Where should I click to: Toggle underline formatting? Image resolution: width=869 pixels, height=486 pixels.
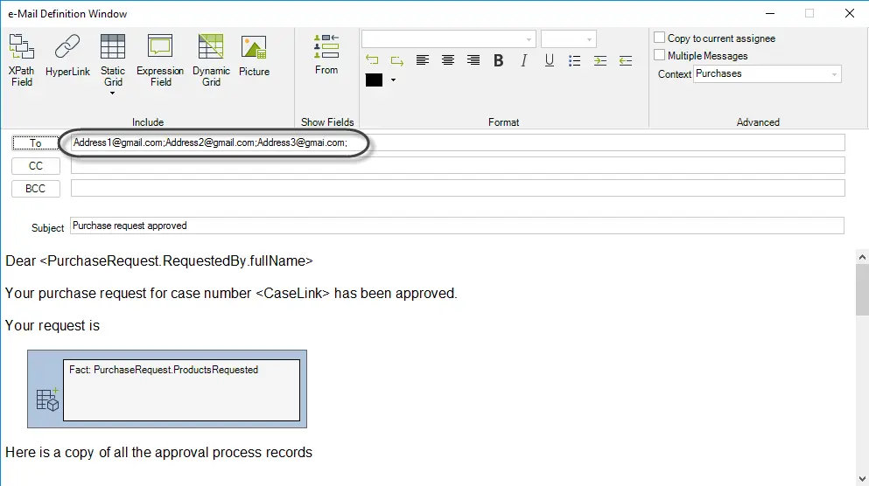(550, 60)
